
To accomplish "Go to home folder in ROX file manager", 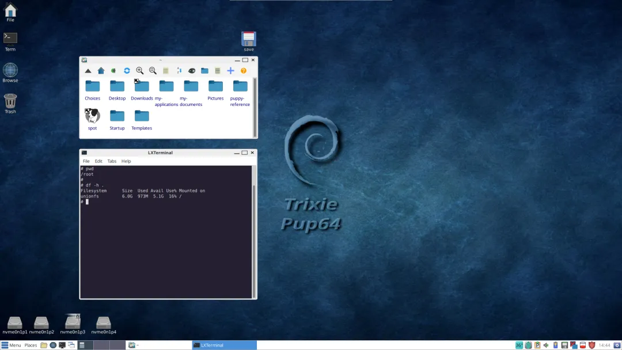I will point(101,71).
